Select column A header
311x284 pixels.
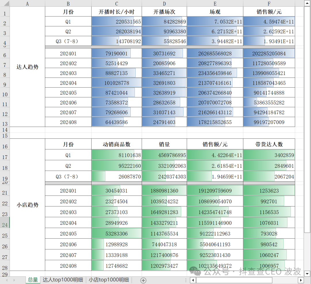[27, 4]
